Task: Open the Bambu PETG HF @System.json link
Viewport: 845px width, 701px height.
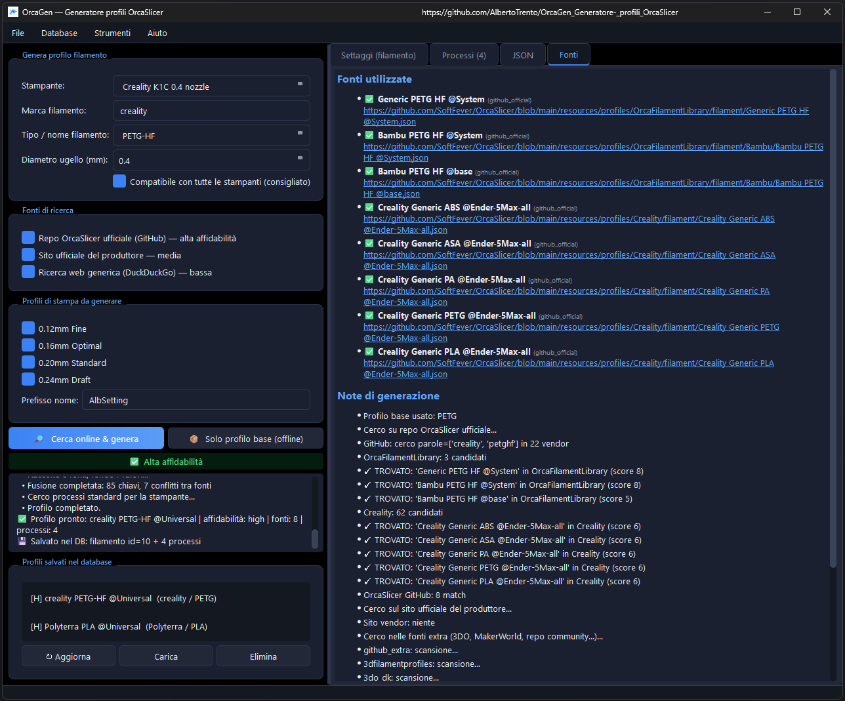Action: click(593, 152)
